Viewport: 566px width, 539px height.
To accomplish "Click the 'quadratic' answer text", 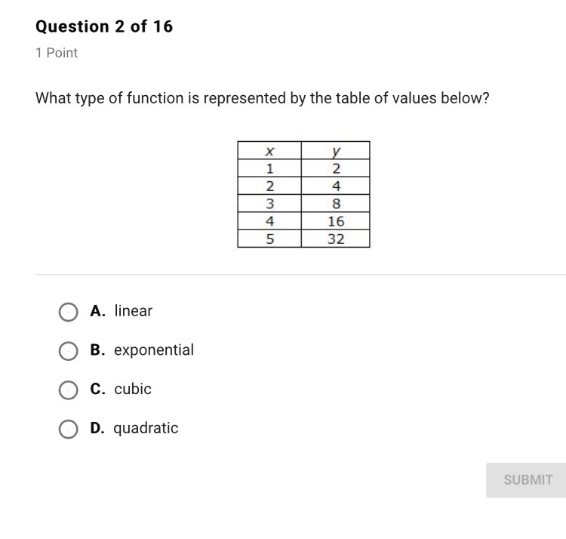I will pos(146,428).
